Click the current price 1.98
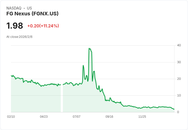This screenshot has height=130, width=188. coord(15,26)
